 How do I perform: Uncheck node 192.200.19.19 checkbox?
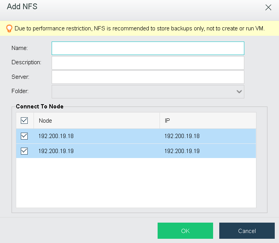point(24,151)
